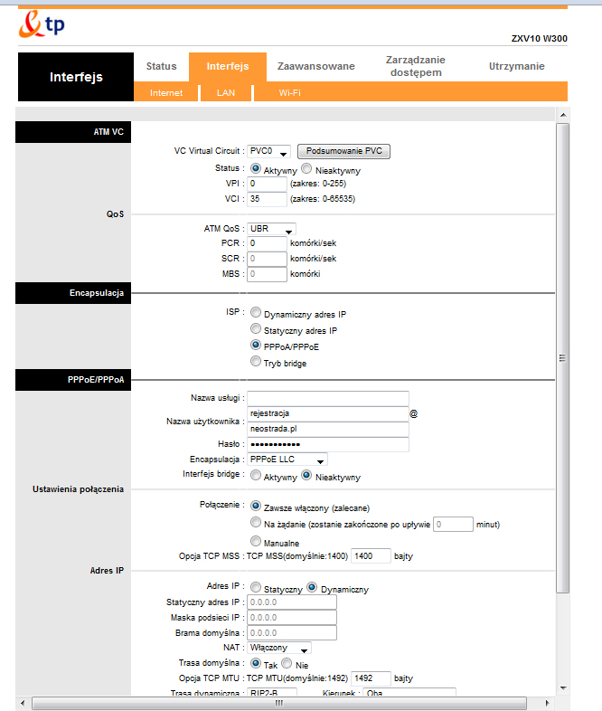Viewport: 602px width, 711px height.
Task: Click the Orange tp logo
Action: point(42,24)
